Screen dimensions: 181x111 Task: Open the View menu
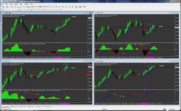pyautogui.click(x=6, y=4)
